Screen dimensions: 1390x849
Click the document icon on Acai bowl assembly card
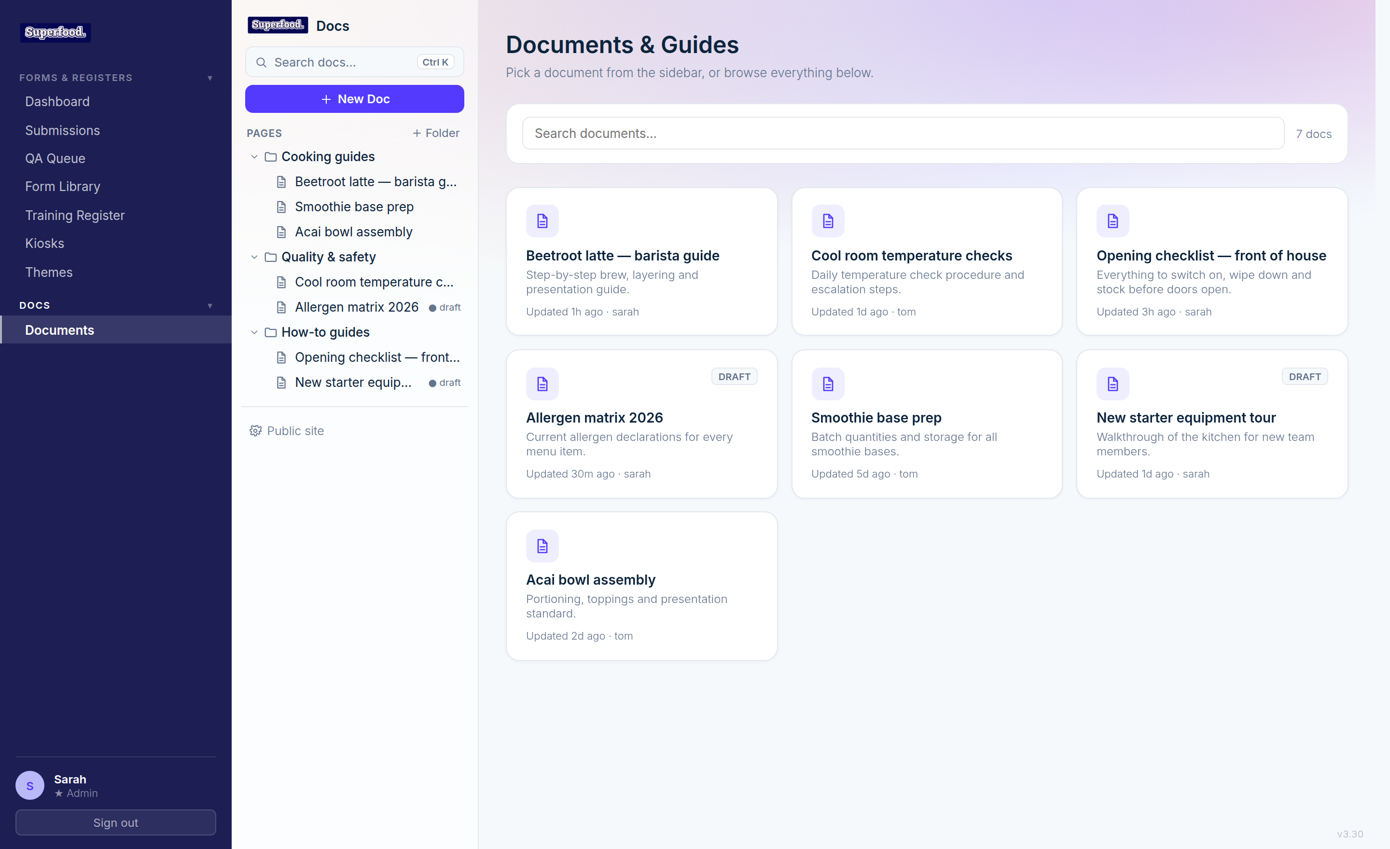[542, 546]
